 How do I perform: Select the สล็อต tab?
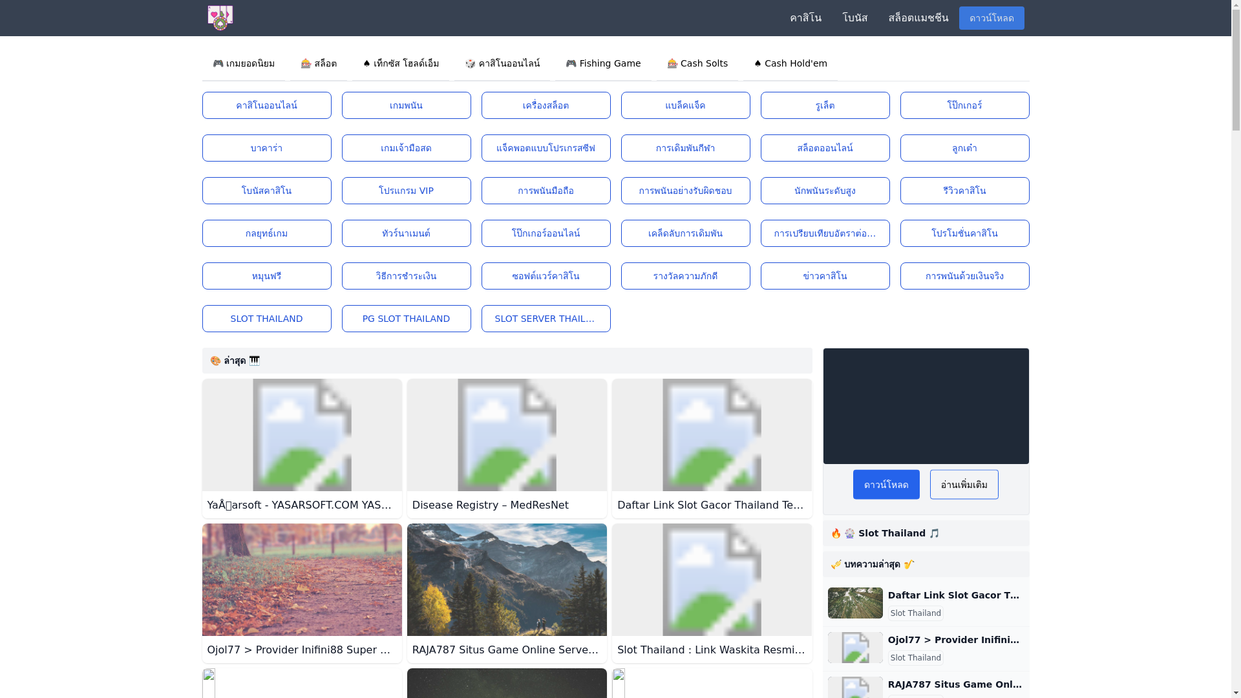[319, 63]
